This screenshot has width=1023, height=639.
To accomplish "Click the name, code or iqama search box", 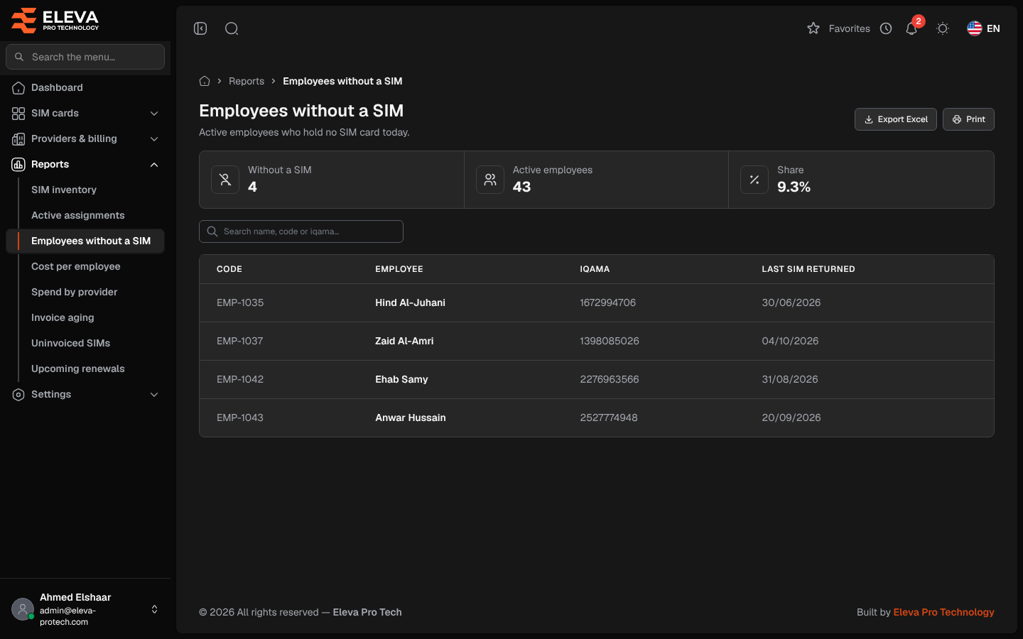I will pyautogui.click(x=301, y=231).
